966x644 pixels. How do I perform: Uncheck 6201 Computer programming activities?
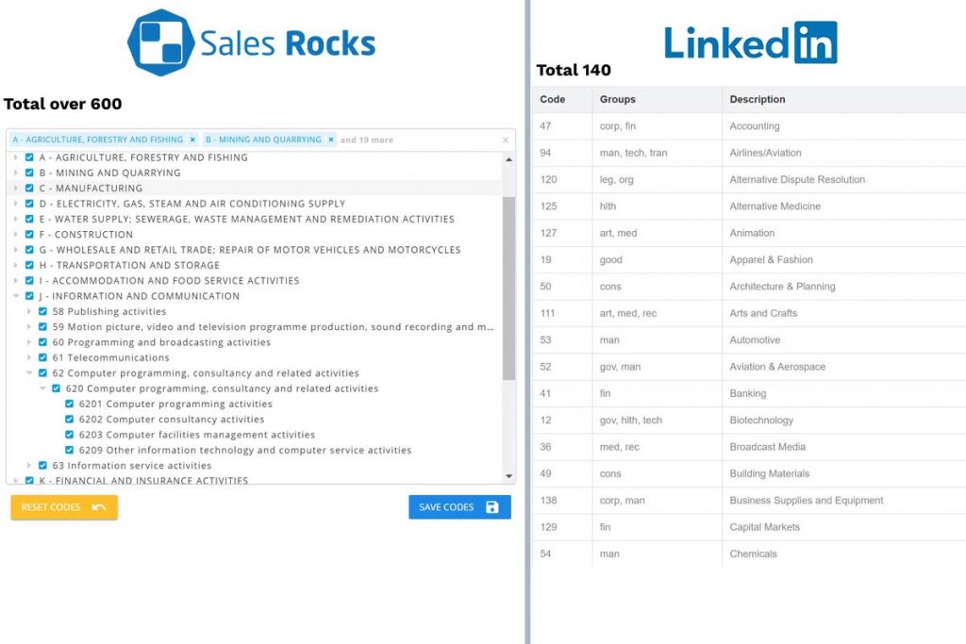70,405
